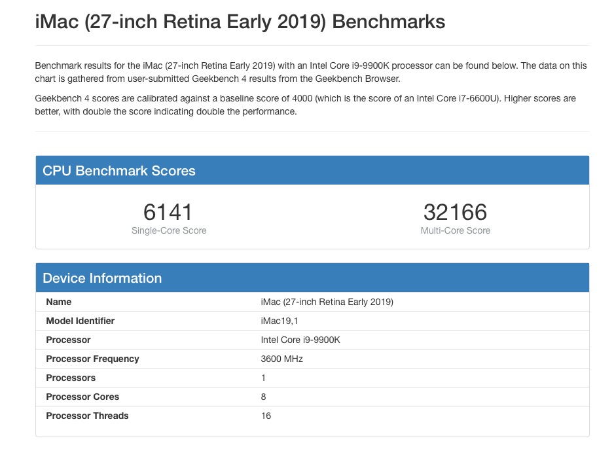Viewport: 614px width, 449px height.
Task: Click the "Single-Core Score" caption
Action: [x=169, y=230]
